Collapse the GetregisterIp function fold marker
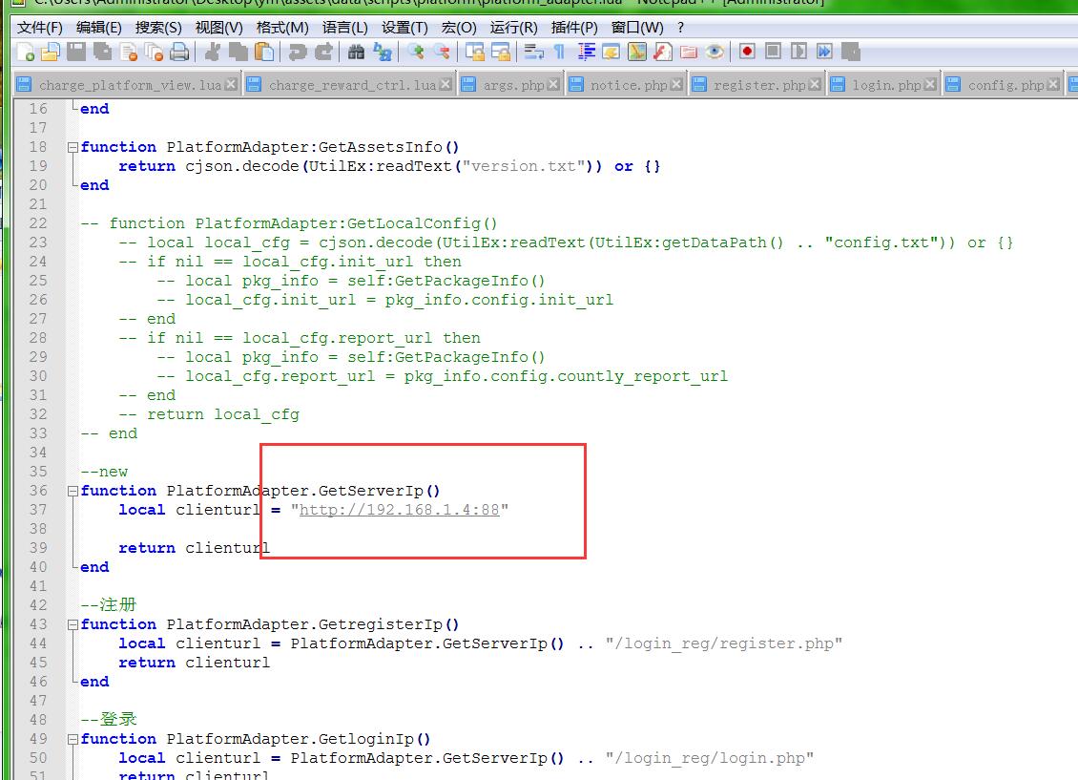Image resolution: width=1078 pixels, height=780 pixels. click(x=73, y=624)
